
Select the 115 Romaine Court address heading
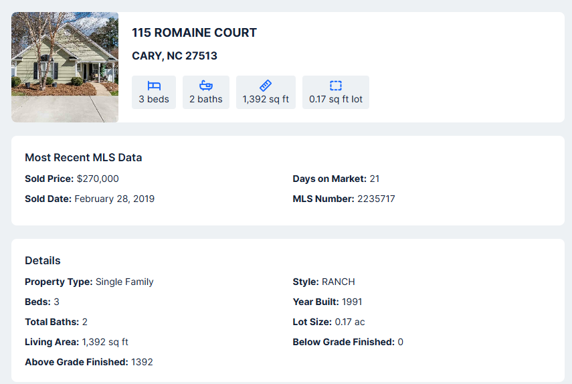point(194,33)
